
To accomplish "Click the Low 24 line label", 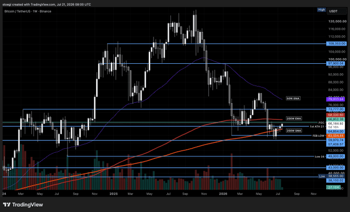I will [320, 156].
